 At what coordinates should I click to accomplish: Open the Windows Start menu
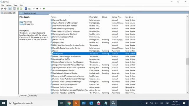[x=4, y=103]
